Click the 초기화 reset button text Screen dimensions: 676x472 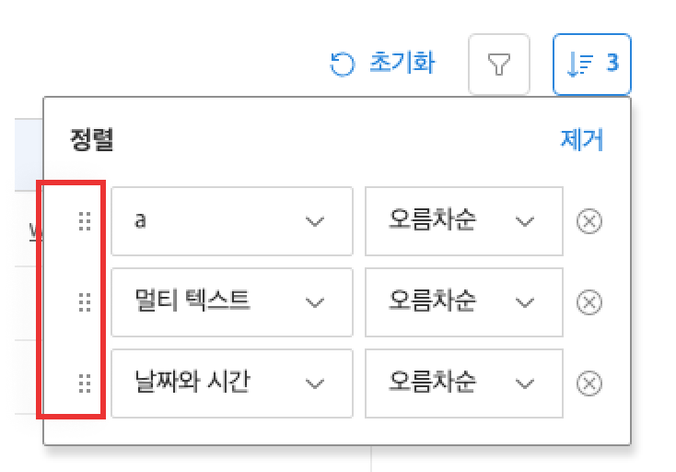pos(402,64)
